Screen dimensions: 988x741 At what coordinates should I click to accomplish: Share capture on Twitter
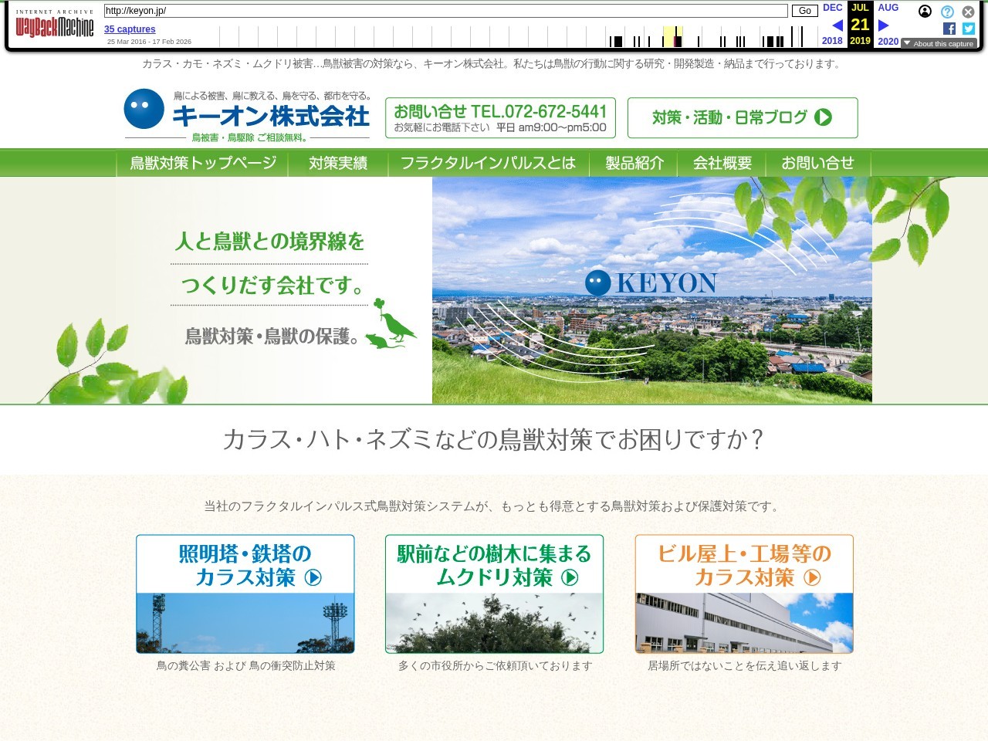coord(969,29)
